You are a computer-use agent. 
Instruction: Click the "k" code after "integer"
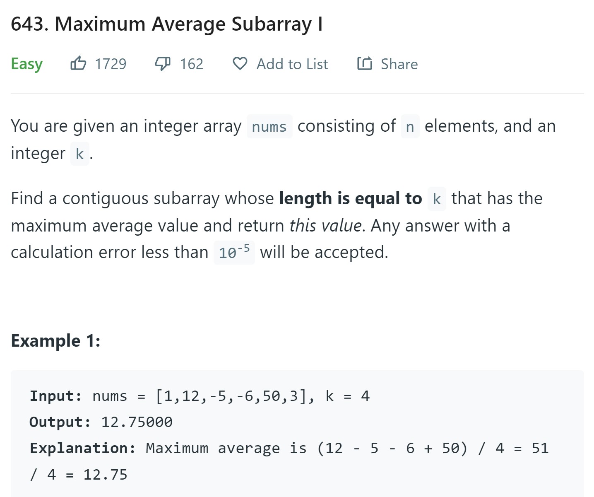[x=79, y=154]
